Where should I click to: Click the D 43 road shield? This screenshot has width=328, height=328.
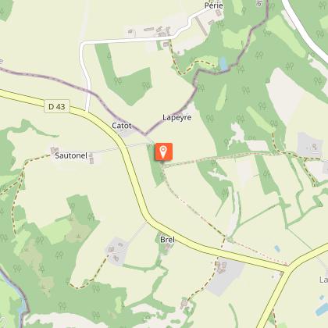57,106
